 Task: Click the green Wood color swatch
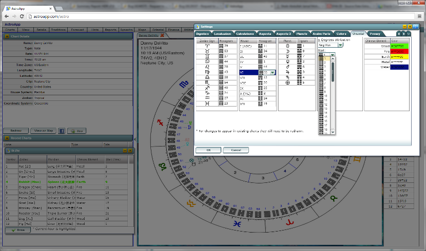coord(399,46)
